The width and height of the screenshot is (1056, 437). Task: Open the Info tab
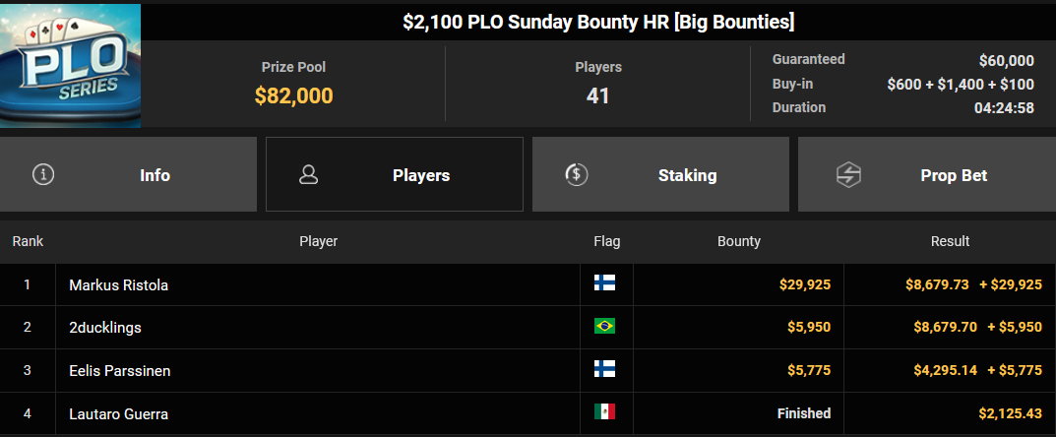(x=128, y=174)
